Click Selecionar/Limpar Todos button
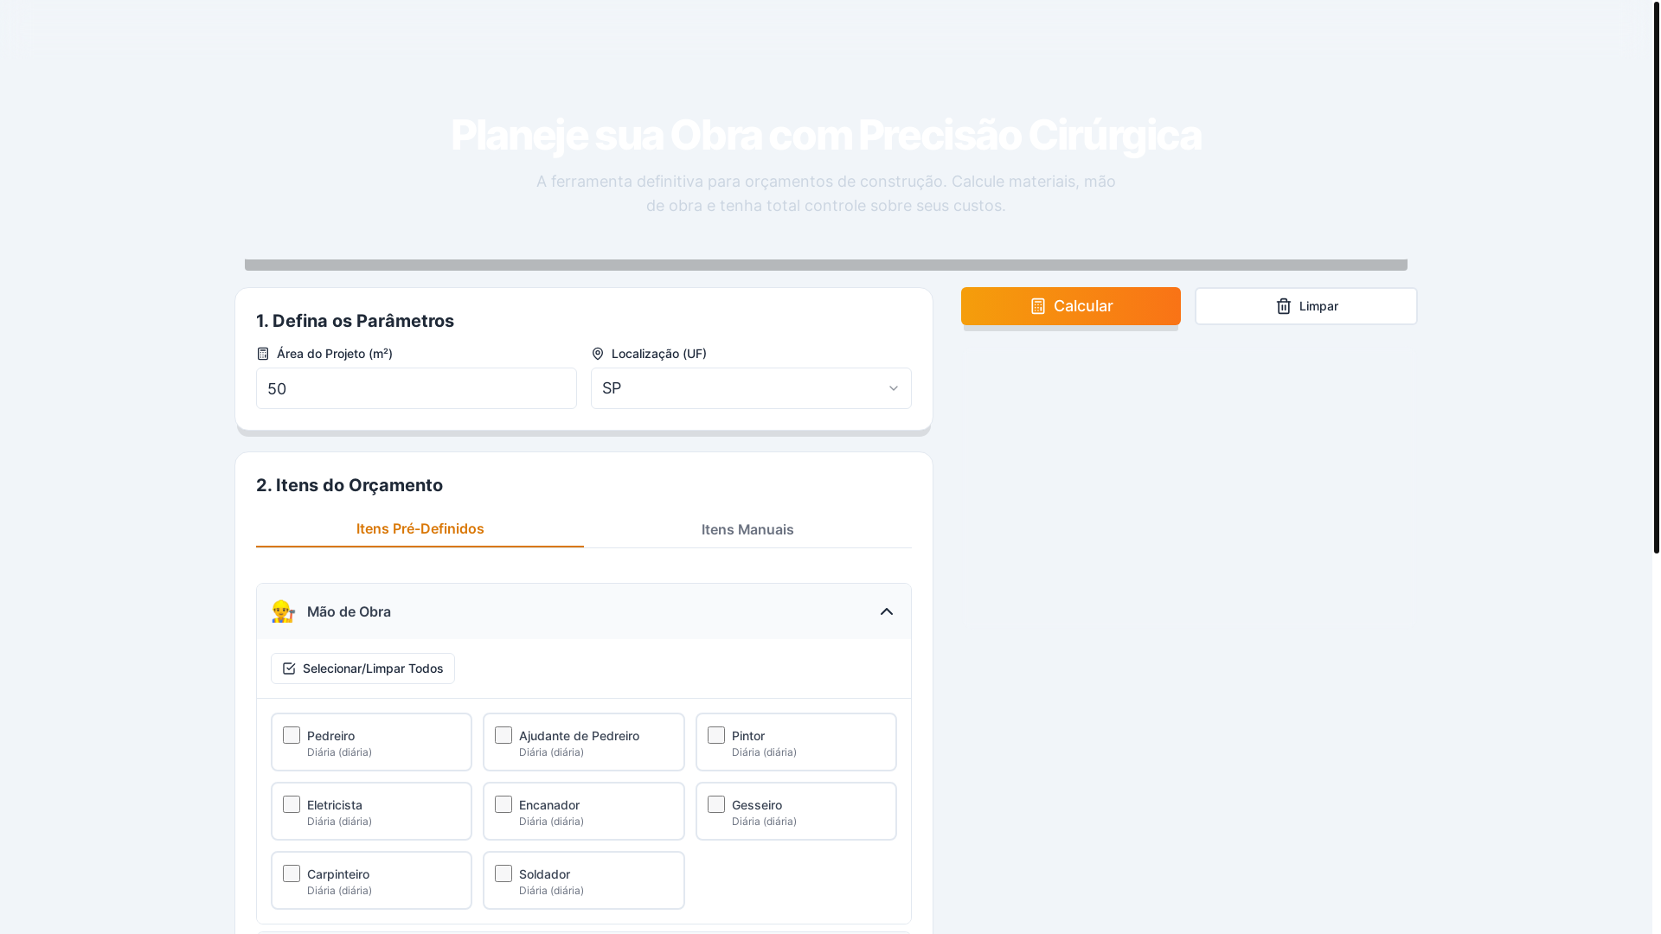 362,669
